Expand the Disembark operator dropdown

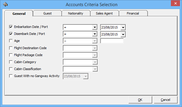click(x=95, y=34)
